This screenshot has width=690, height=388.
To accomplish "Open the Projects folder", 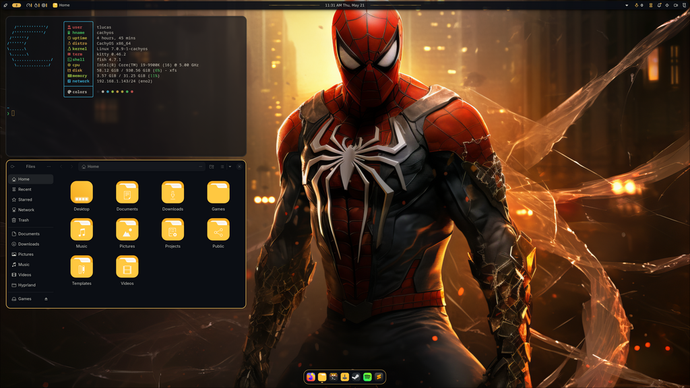I will pos(172,233).
